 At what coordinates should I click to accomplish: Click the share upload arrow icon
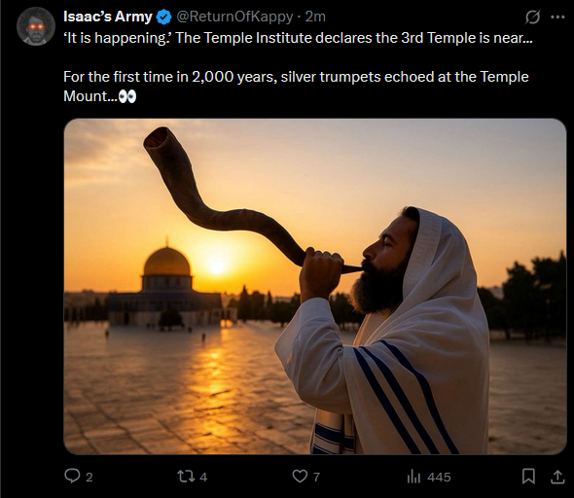(x=557, y=477)
